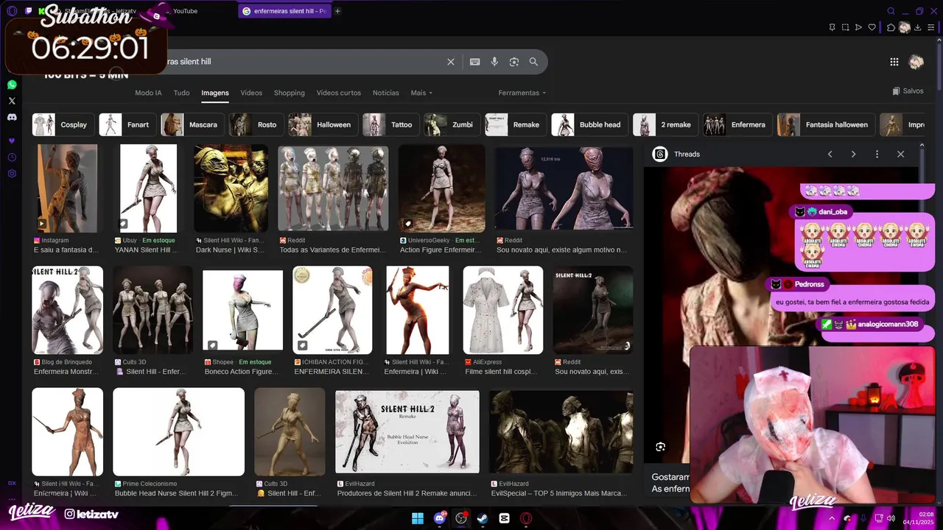Submit search with magnifier icon
943x530 pixels.
[x=533, y=62]
